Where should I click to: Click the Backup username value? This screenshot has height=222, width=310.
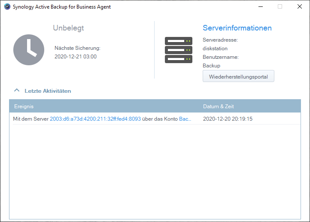tap(211, 66)
